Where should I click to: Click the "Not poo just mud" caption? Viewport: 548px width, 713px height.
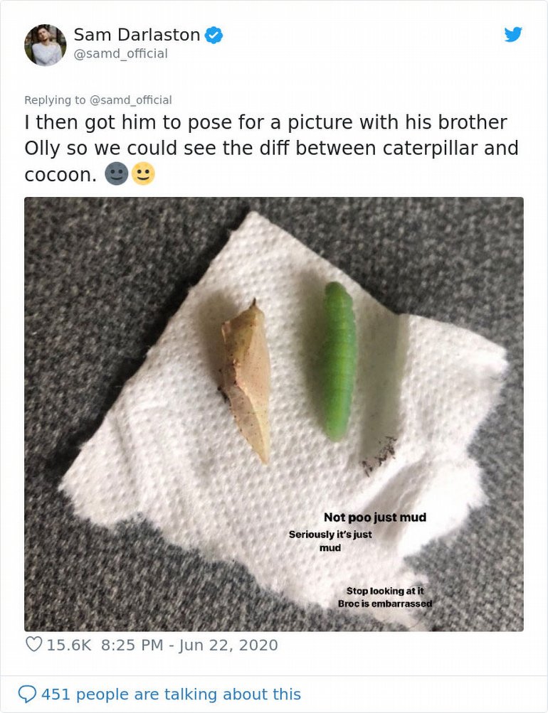point(374,518)
